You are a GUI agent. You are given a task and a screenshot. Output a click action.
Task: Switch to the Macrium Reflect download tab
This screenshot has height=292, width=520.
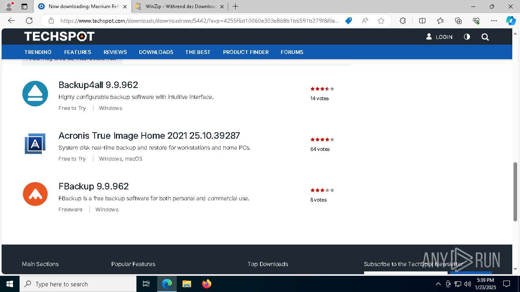click(x=82, y=6)
